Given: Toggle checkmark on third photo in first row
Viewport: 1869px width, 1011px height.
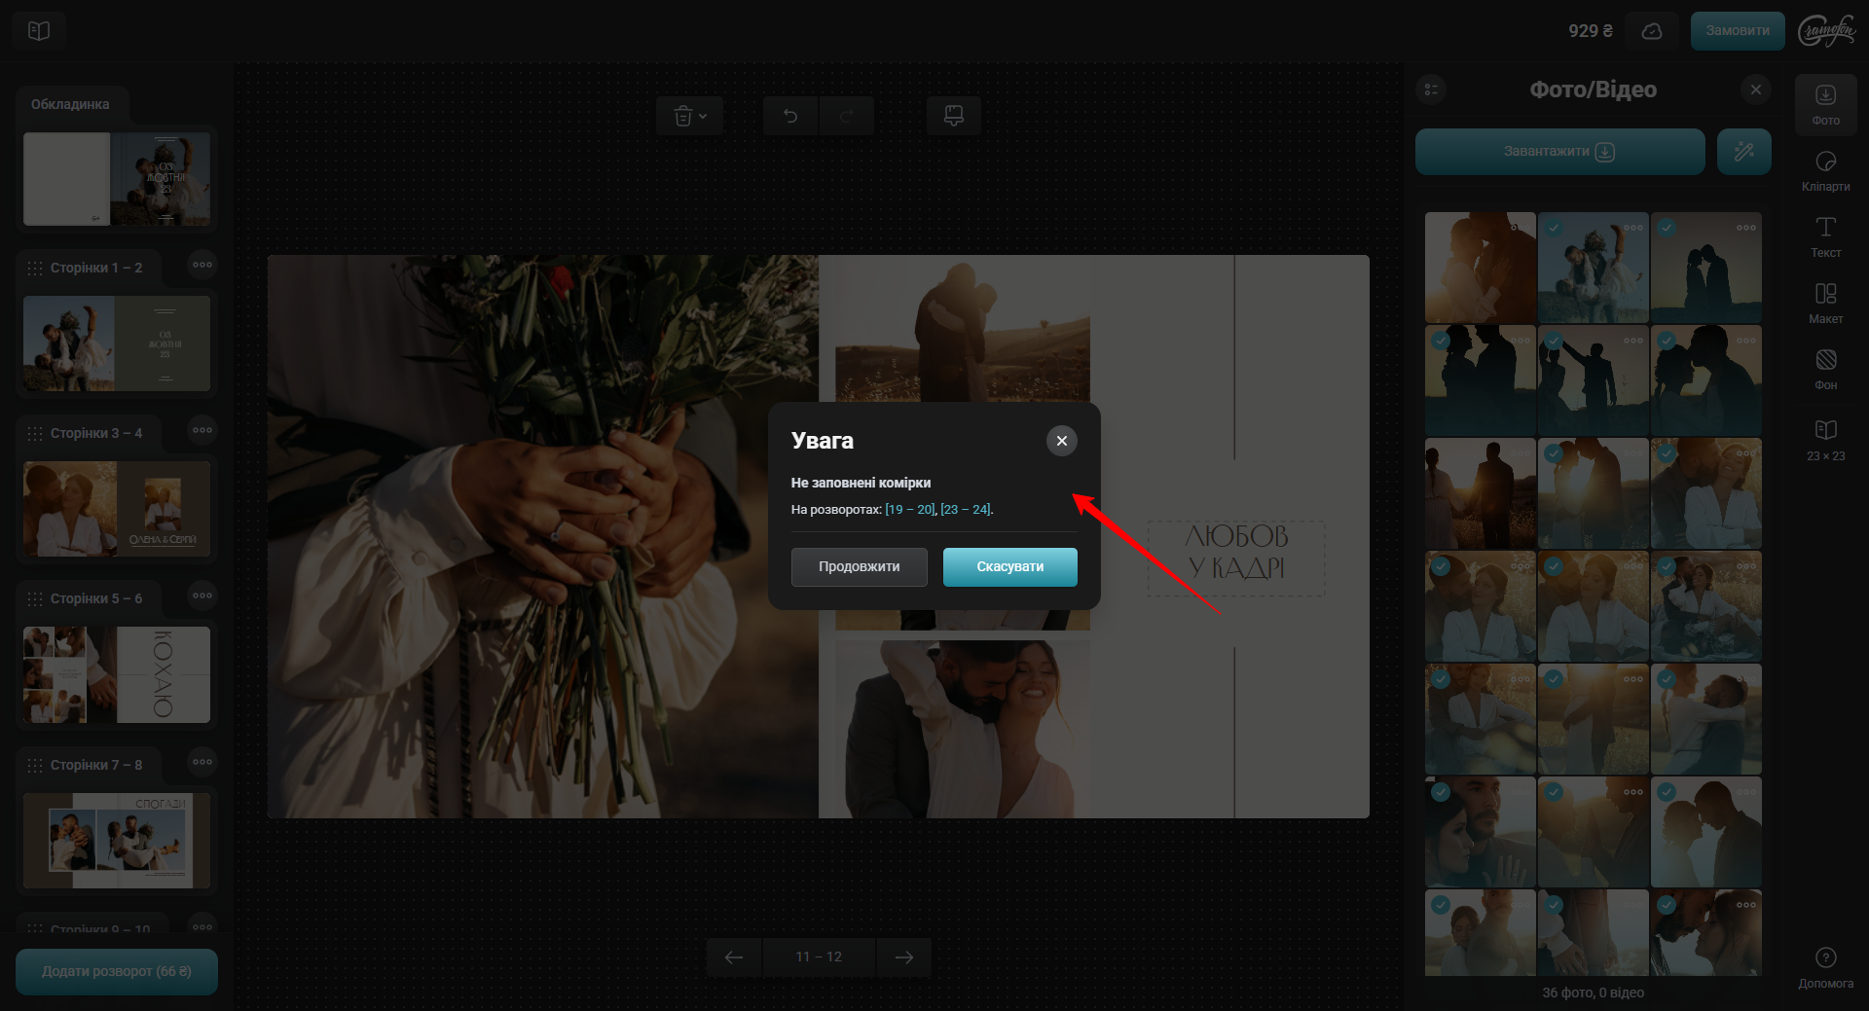Looking at the screenshot, I should point(1667,228).
